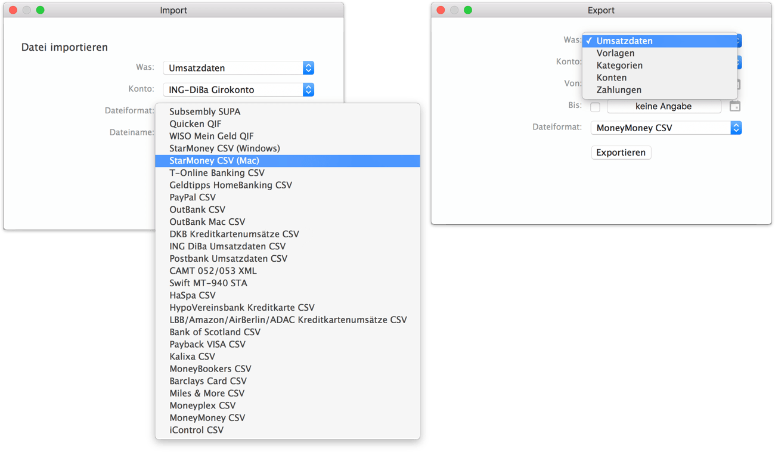The image size is (775, 452).
Task: Close the Import window
Action: click(13, 10)
